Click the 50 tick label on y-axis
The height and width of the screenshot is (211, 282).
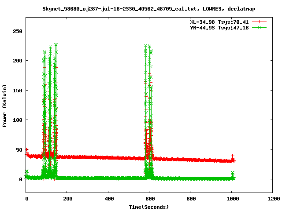19,149
